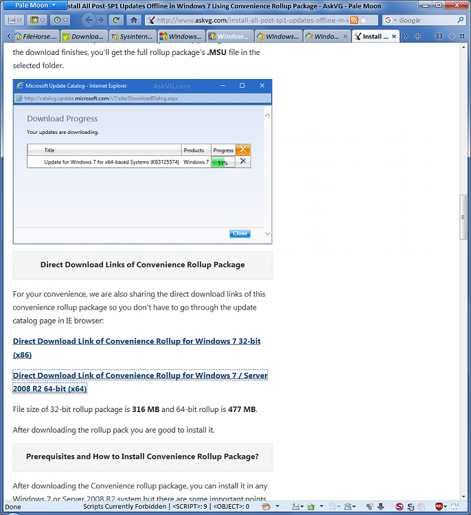The width and height of the screenshot is (471, 515).
Task: Switch to the FileHorse tab
Action: pos(37,36)
